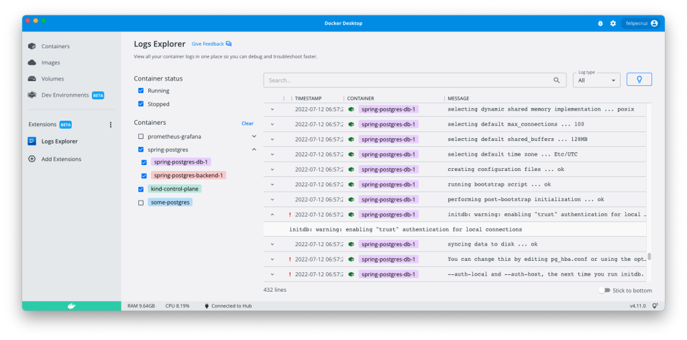The width and height of the screenshot is (687, 340).
Task: Click Clear in Containers filter
Action: (x=248, y=123)
